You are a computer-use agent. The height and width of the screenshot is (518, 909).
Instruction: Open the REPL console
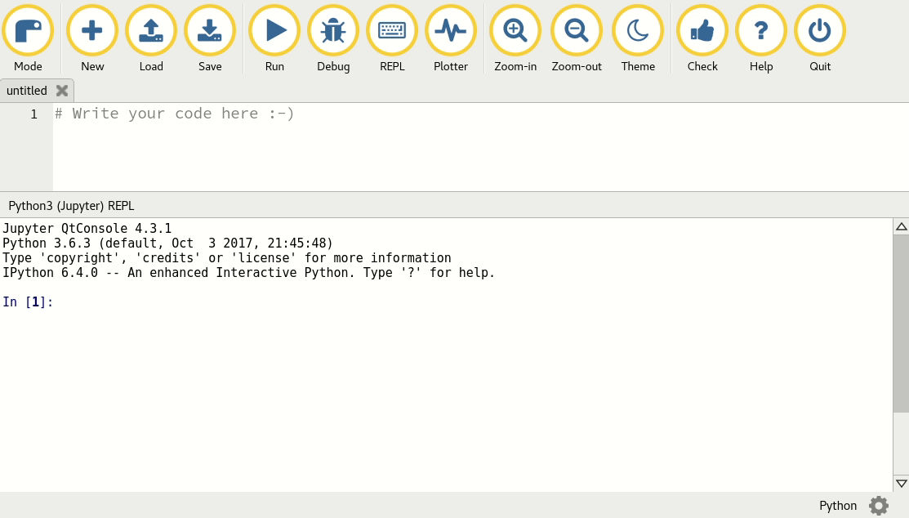click(x=392, y=30)
